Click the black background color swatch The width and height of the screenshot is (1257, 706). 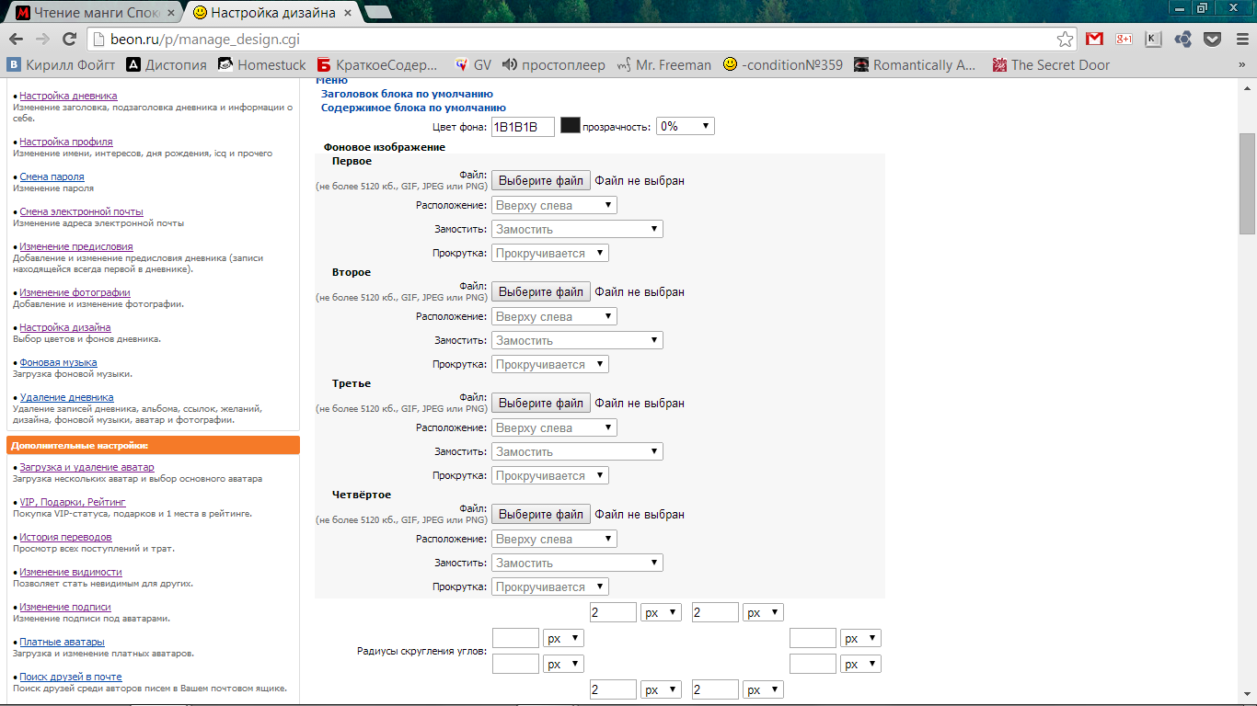point(571,125)
